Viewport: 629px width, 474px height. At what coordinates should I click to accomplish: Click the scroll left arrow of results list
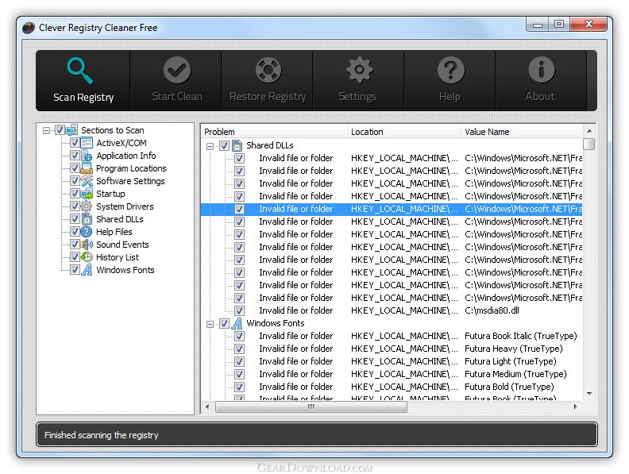tap(207, 407)
